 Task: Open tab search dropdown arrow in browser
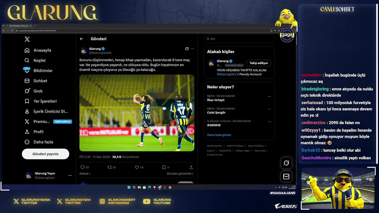point(3,26)
